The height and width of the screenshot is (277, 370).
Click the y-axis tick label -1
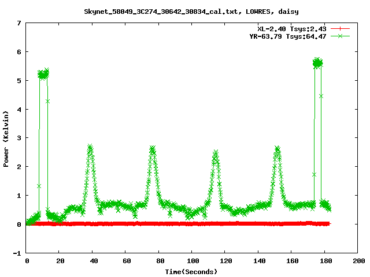[17, 253]
